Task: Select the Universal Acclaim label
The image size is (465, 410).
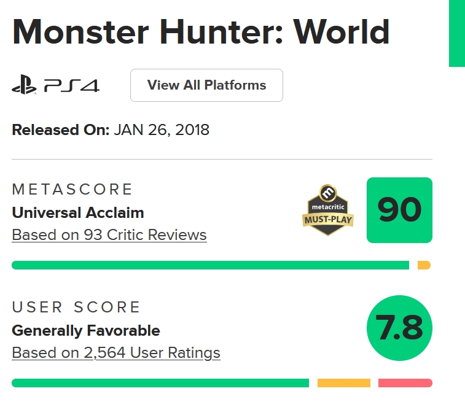Action: [78, 213]
